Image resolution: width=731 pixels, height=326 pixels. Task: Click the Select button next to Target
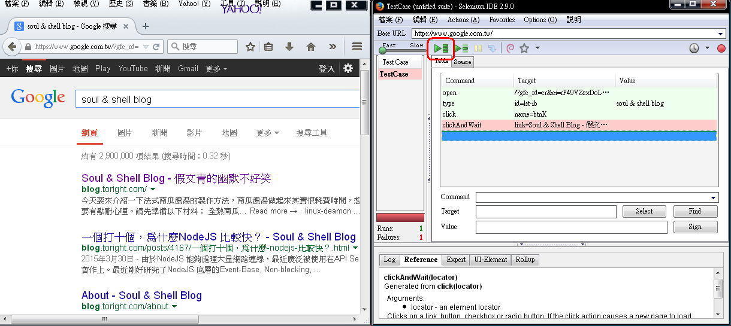(x=644, y=211)
